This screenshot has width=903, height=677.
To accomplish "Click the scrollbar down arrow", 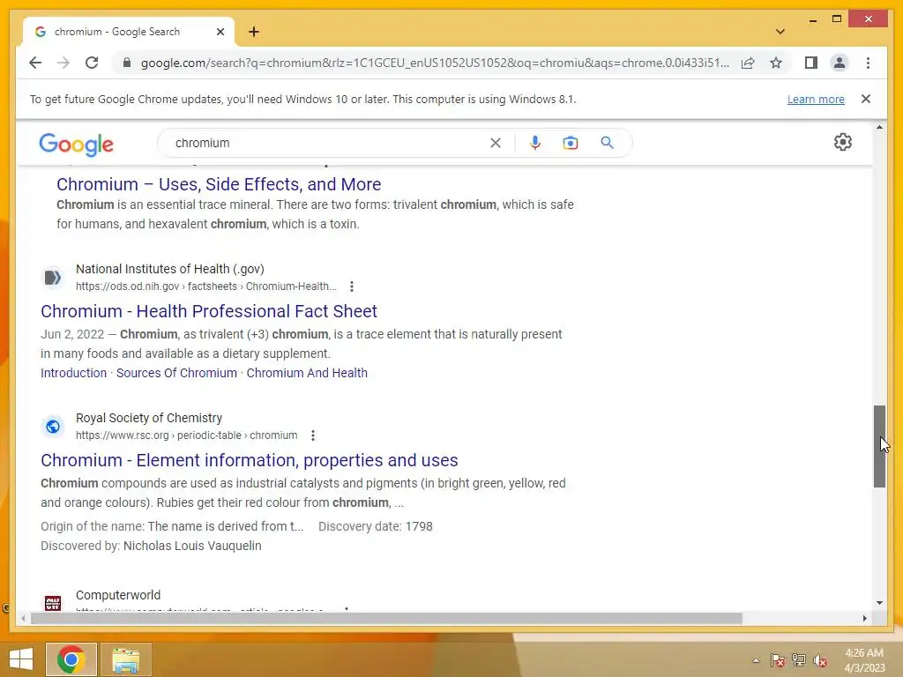I will [879, 603].
